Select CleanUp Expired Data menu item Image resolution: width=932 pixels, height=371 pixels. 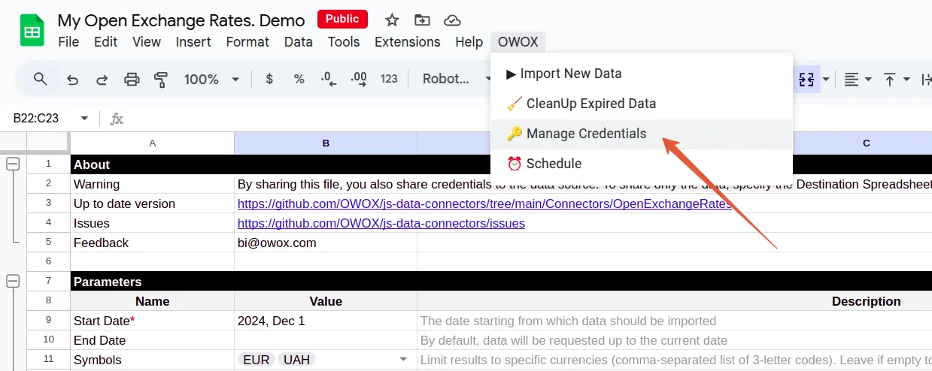tap(642, 104)
